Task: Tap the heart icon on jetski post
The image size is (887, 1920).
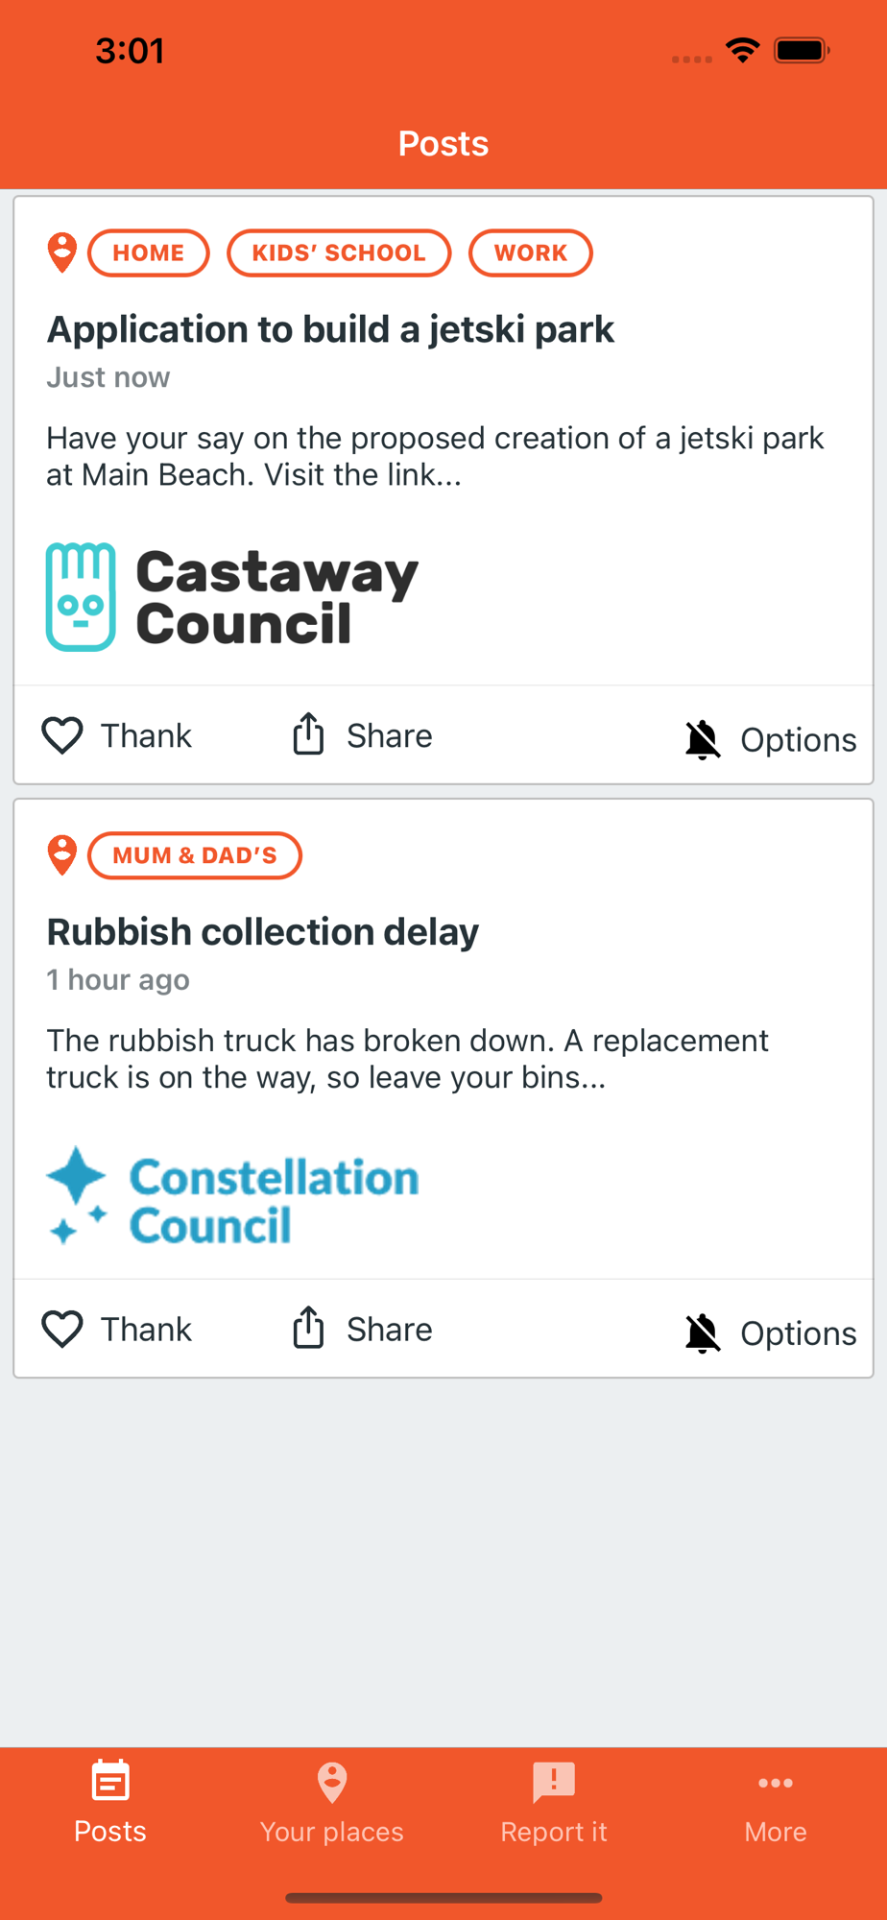Action: pyautogui.click(x=62, y=736)
